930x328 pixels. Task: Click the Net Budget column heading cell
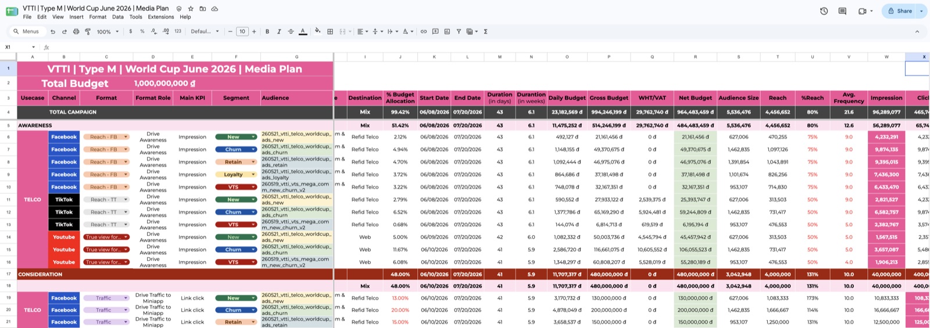(695, 98)
